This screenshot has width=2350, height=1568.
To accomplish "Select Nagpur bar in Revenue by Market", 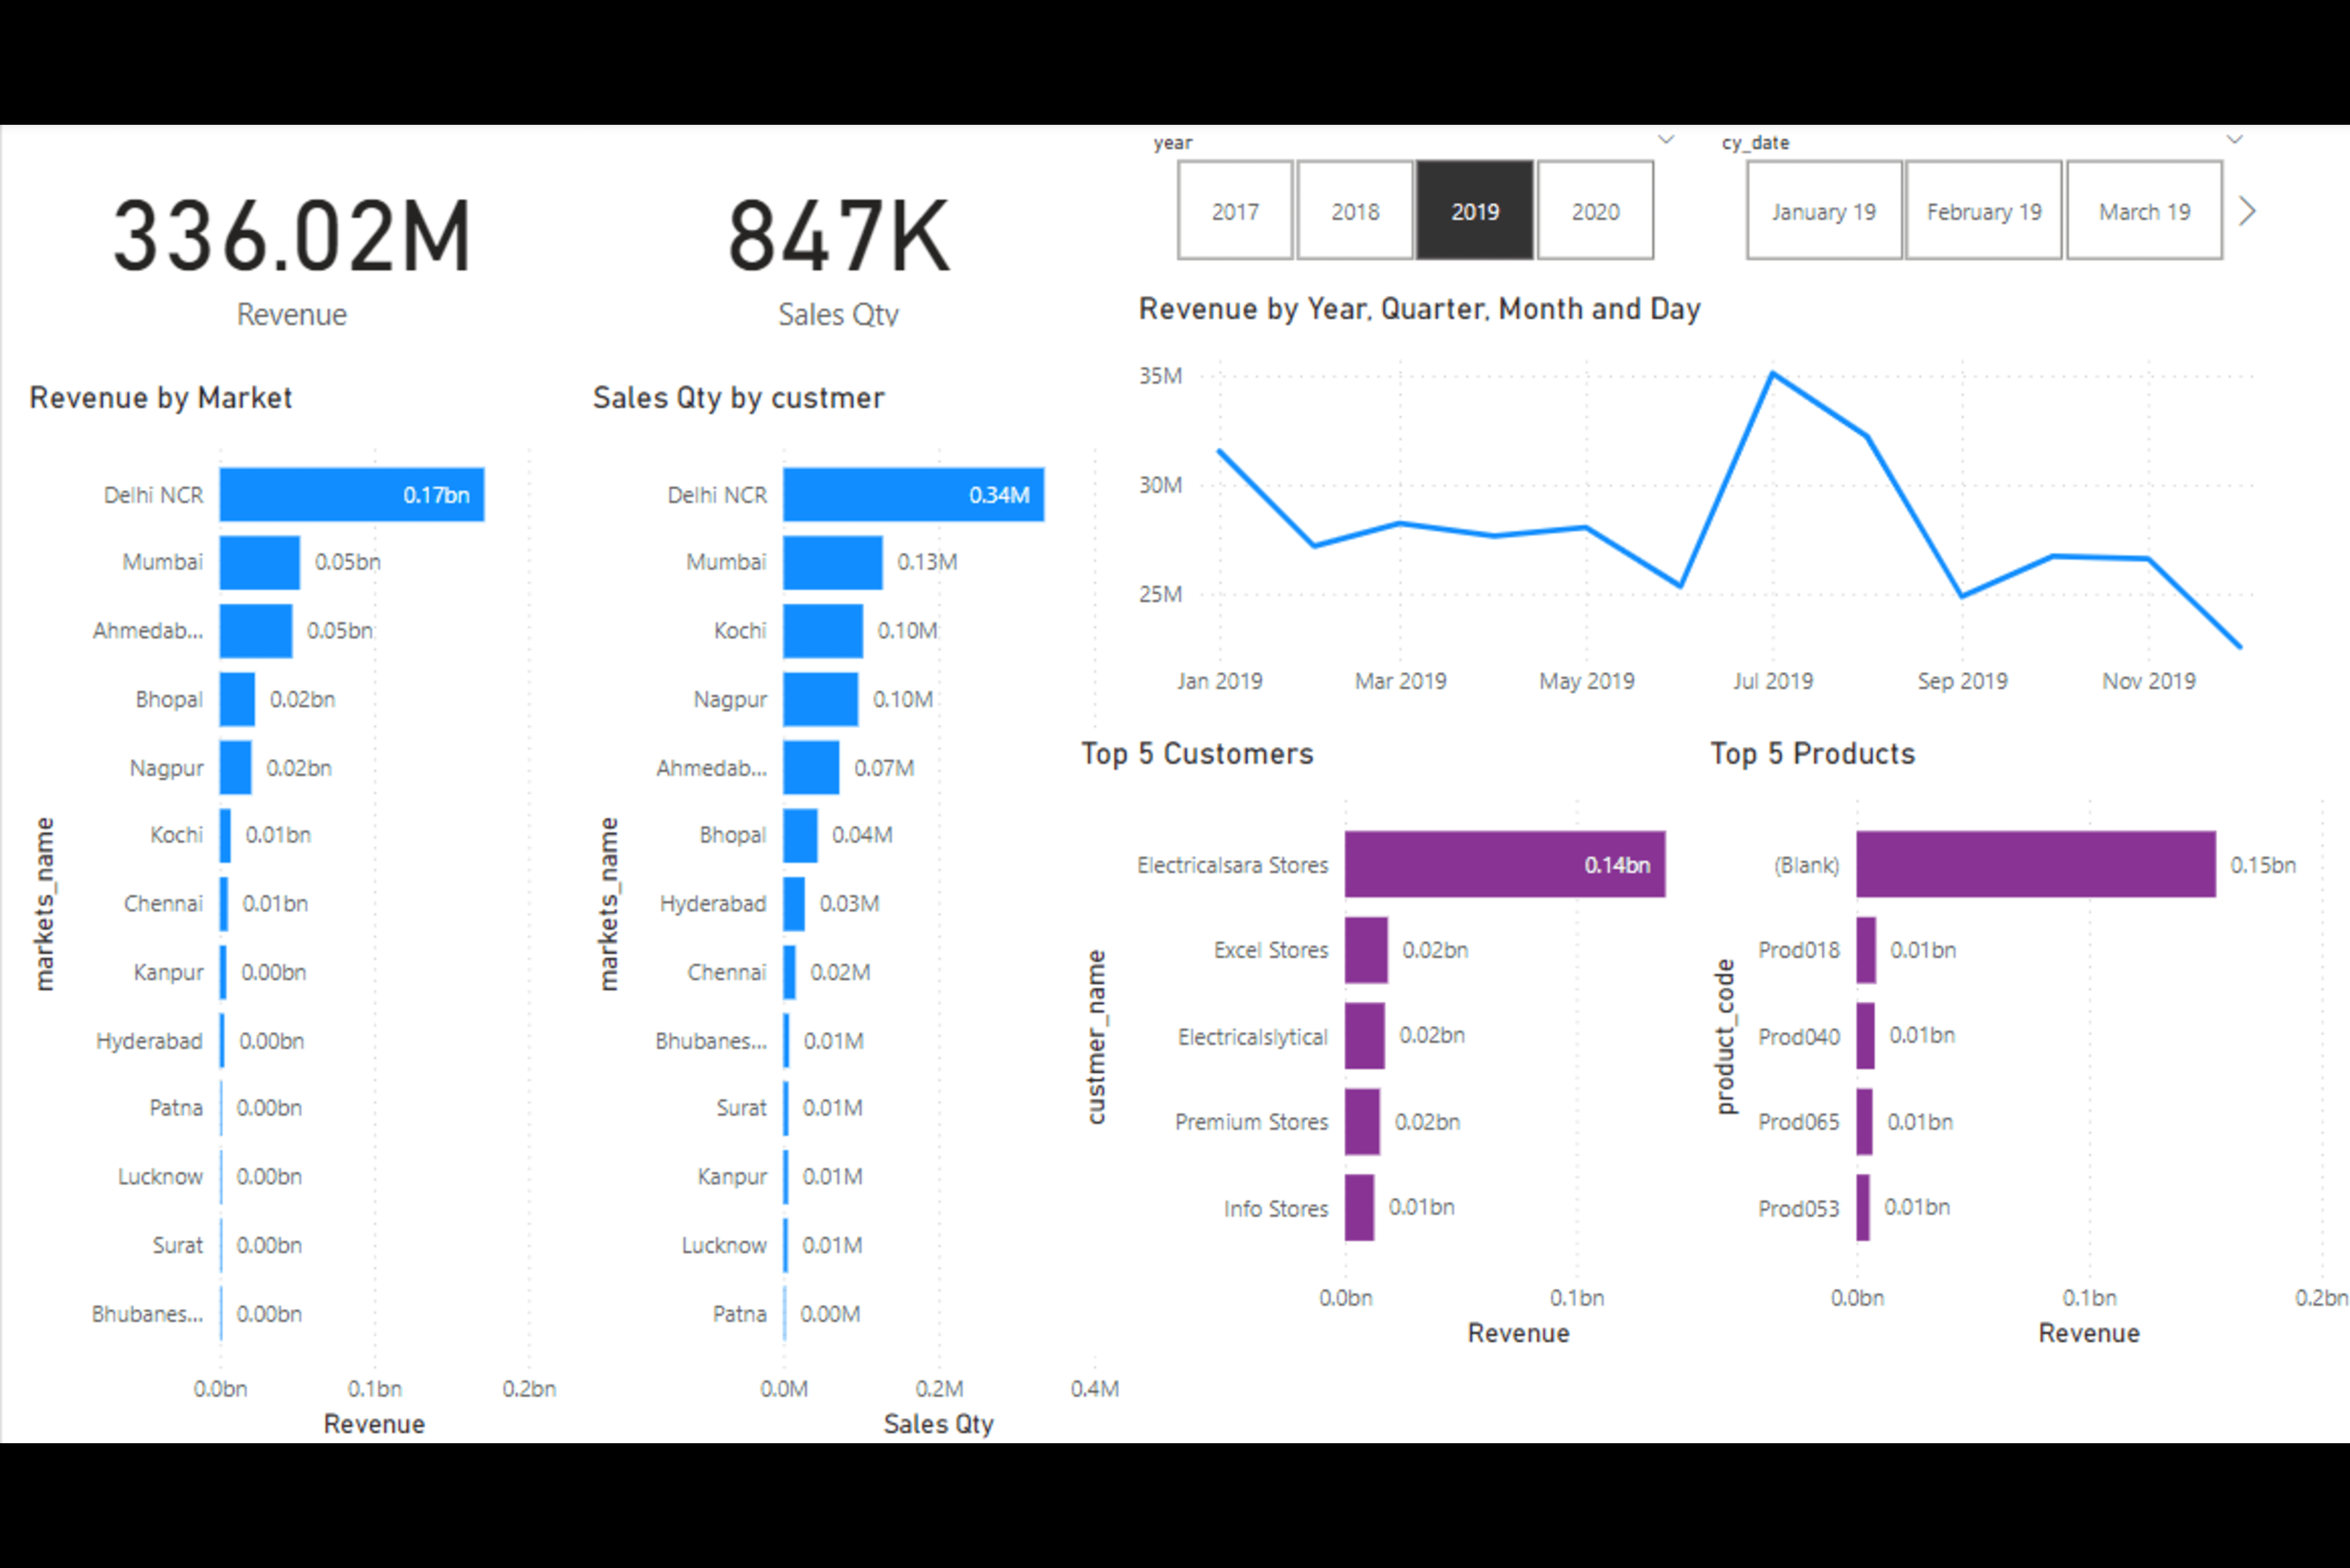I will pyautogui.click(x=236, y=768).
